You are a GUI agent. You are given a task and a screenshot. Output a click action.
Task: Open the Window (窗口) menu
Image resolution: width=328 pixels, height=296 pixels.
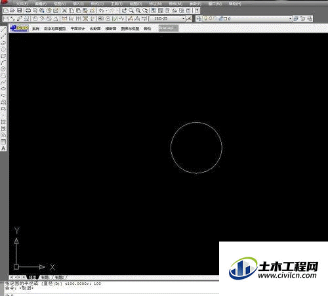(215, 3)
